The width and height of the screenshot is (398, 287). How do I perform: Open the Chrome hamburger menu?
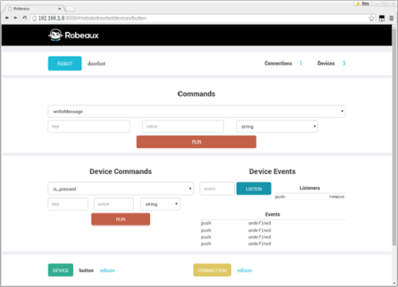pos(391,18)
